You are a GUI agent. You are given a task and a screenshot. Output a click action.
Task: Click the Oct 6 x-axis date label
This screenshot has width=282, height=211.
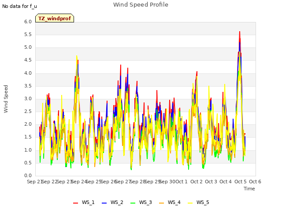click(255, 182)
